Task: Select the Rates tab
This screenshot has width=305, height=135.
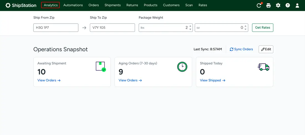Action: [203, 5]
